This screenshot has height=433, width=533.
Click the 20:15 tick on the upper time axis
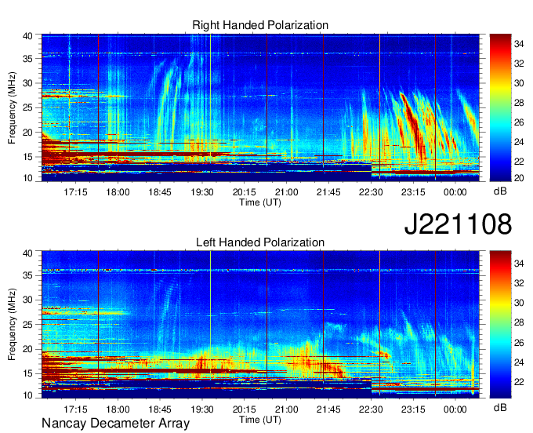pyautogui.click(x=244, y=192)
